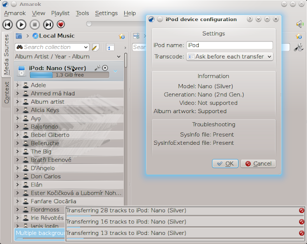Open the Amarok menu
The width and height of the screenshot is (307, 244).
(15, 13)
